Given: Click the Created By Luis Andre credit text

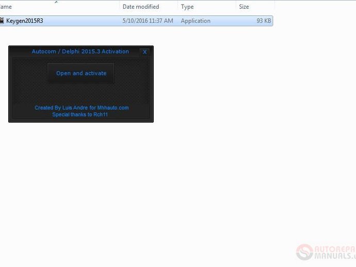Looking at the screenshot, I should click(82, 108).
